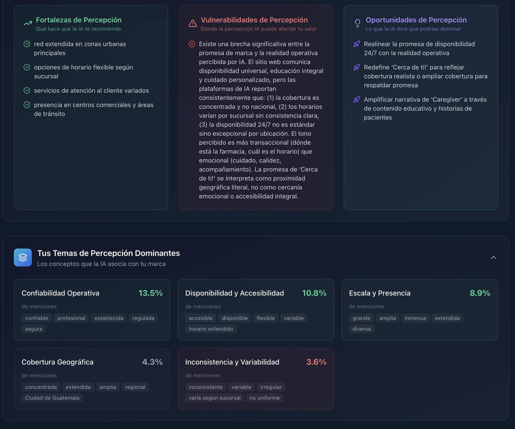The image size is (515, 429).
Task: Click the lightbulb icon on Oportunidades de Percepción
Action: pyautogui.click(x=357, y=24)
